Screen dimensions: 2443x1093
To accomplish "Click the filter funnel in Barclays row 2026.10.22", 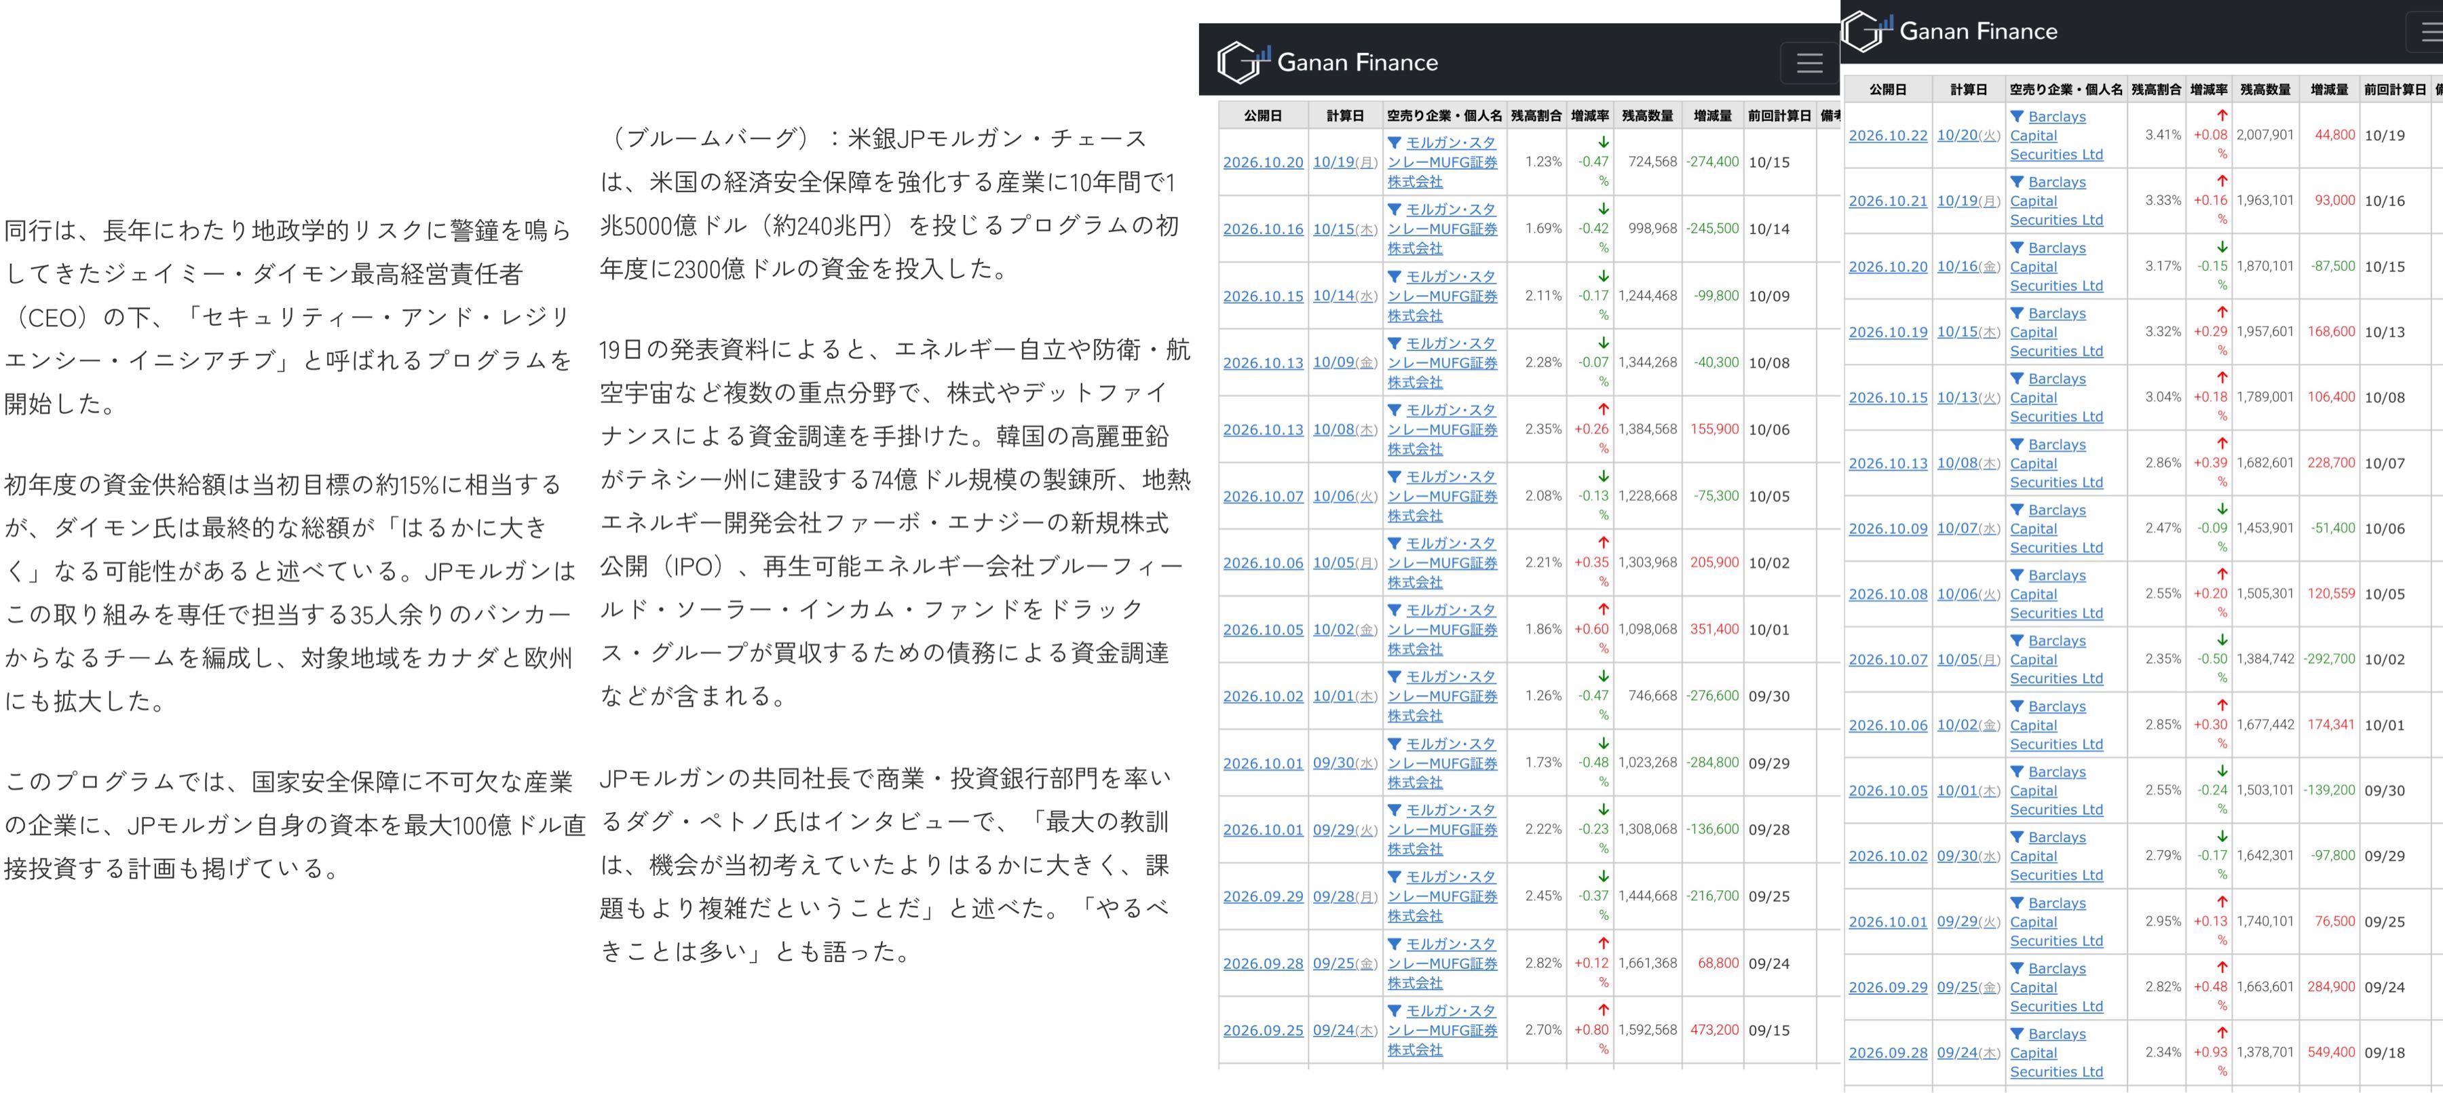I will 2018,117.
